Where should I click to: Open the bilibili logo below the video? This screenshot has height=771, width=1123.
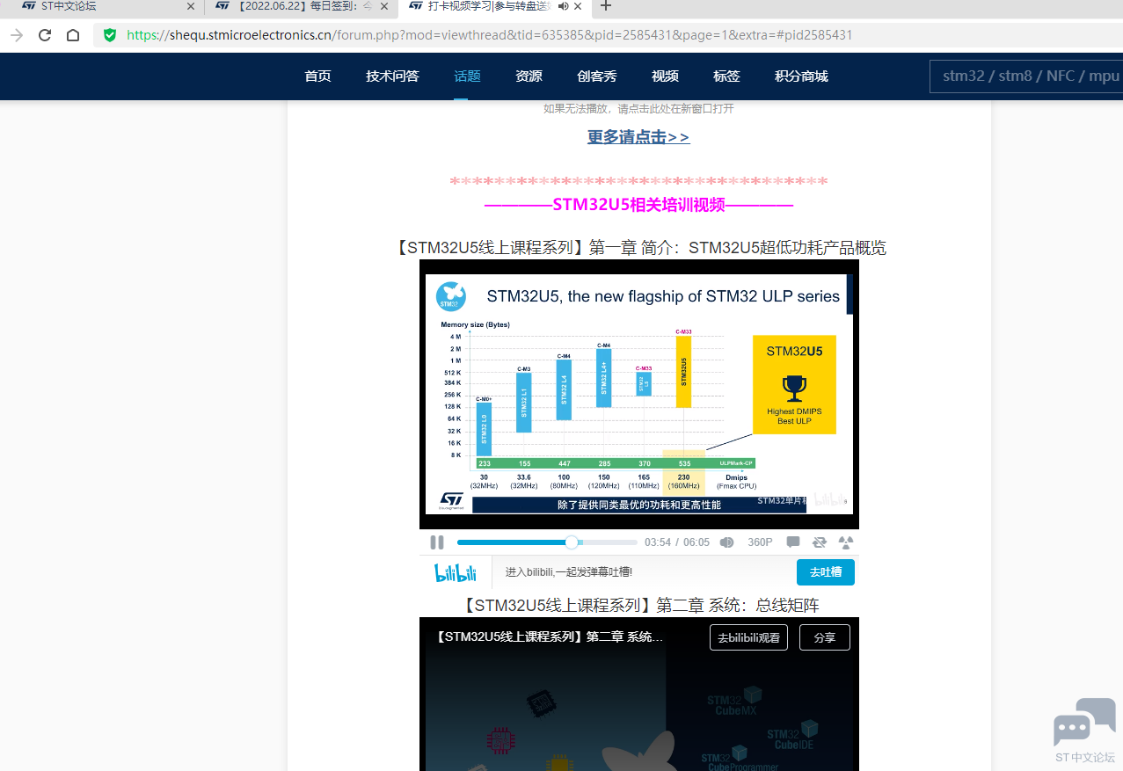tap(456, 573)
